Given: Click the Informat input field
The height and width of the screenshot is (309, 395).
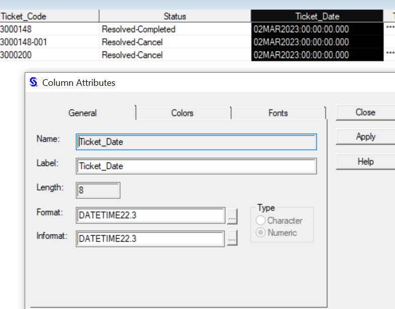Looking at the screenshot, I should click(x=150, y=238).
